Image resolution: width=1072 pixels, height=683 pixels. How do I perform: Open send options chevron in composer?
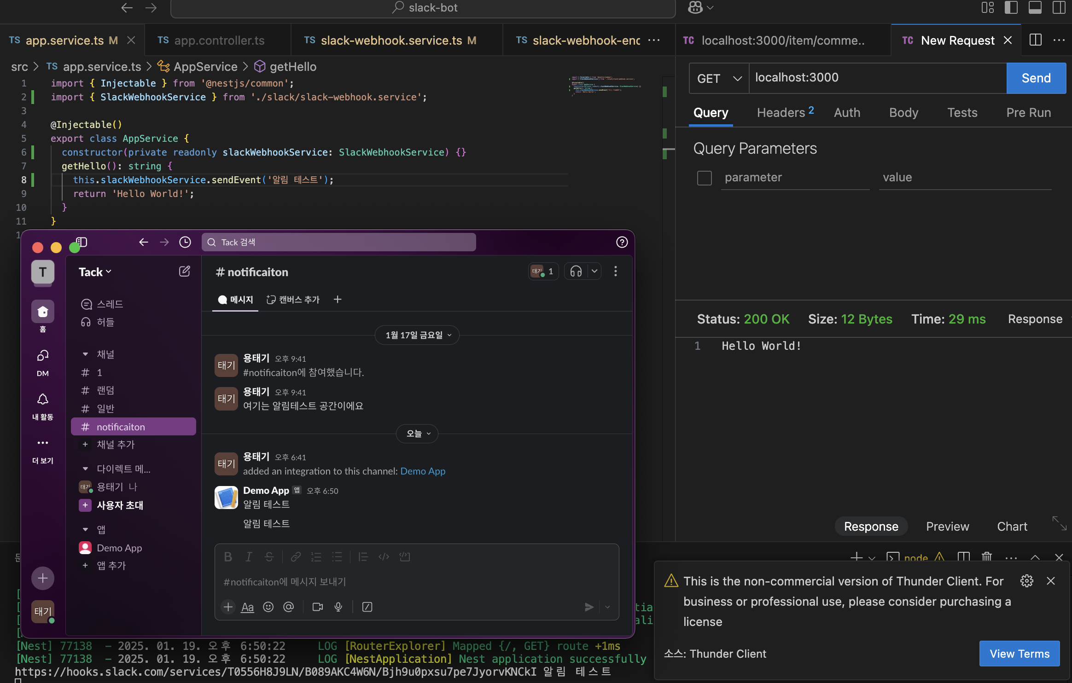607,607
